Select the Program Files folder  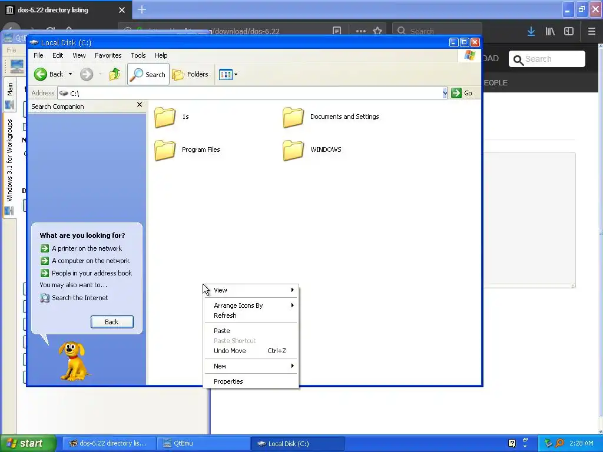187,150
